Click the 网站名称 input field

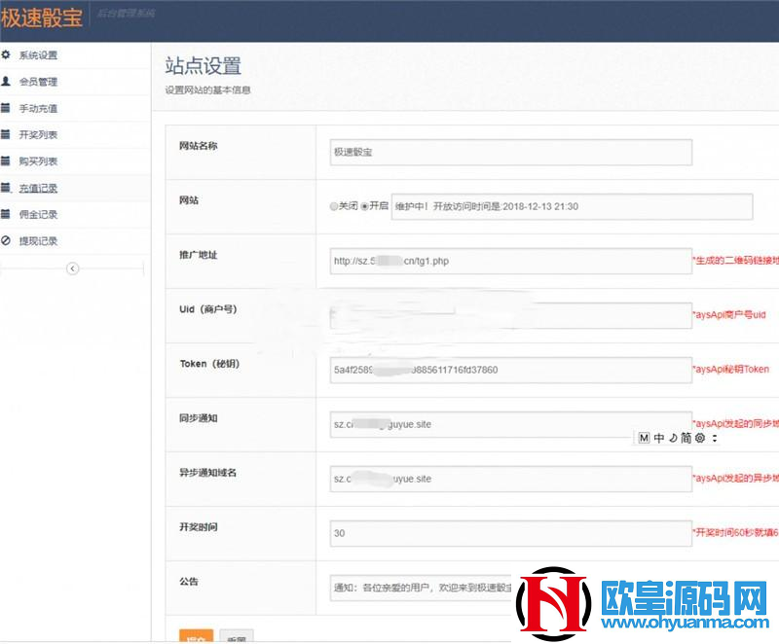(510, 152)
